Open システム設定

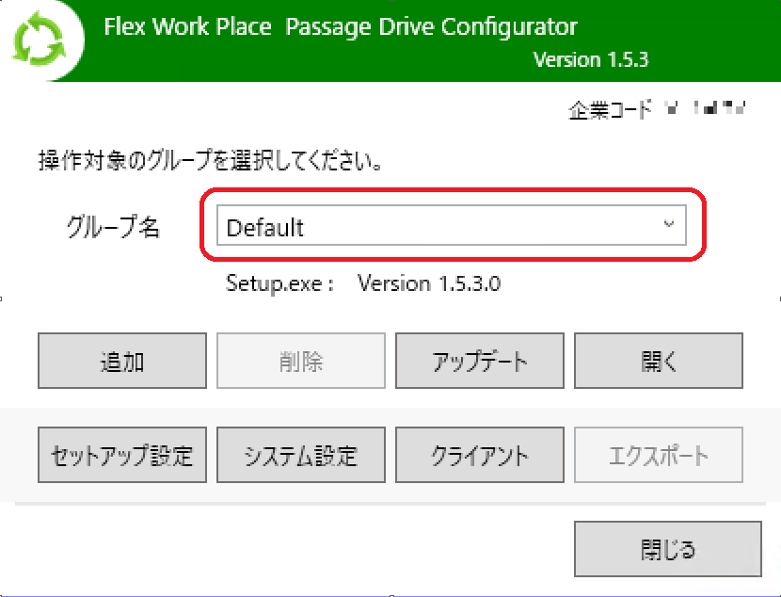pos(301,455)
